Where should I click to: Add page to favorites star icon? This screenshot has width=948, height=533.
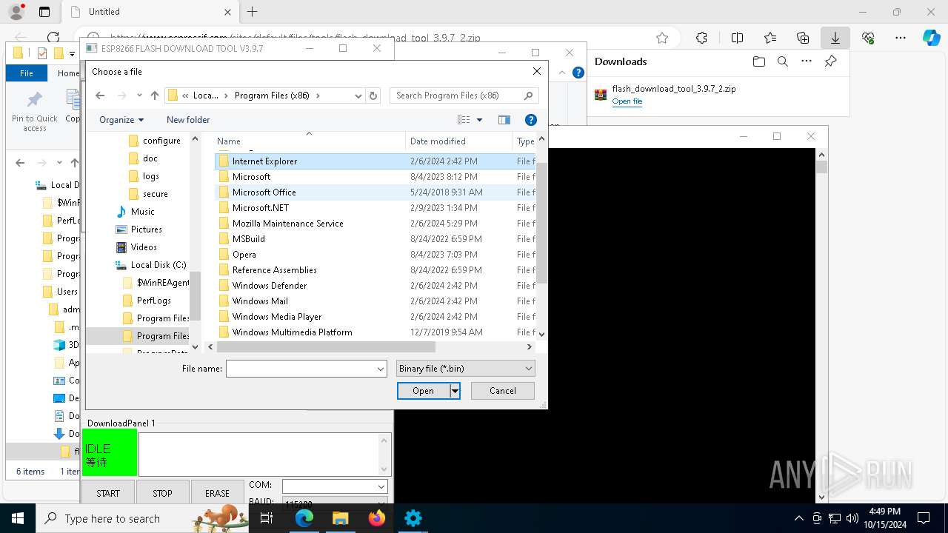pyautogui.click(x=662, y=38)
